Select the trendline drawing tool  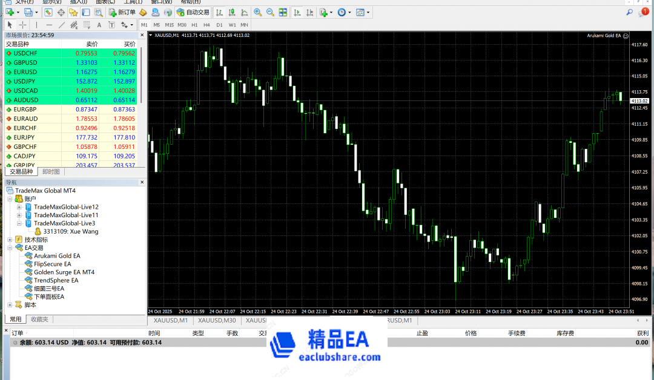pos(61,25)
